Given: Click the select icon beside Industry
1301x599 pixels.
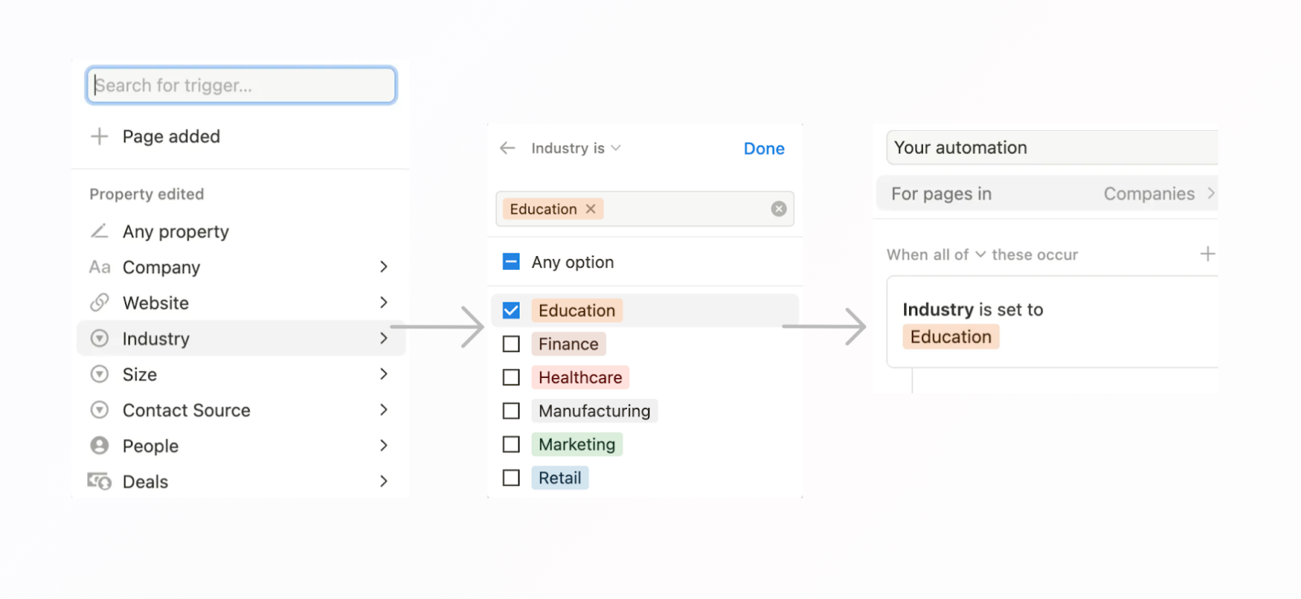Looking at the screenshot, I should point(99,339).
